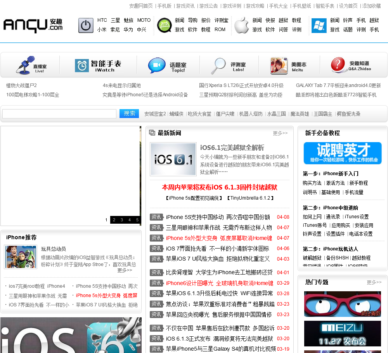Open 安趣网首页 in top navigation
This screenshot has width=388, height=353.
click(141, 6)
